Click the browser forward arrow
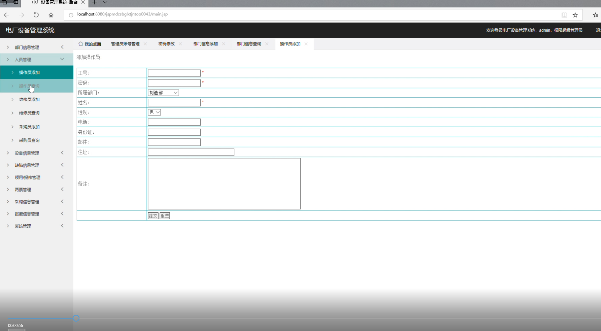This screenshot has width=601, height=331. (x=21, y=15)
